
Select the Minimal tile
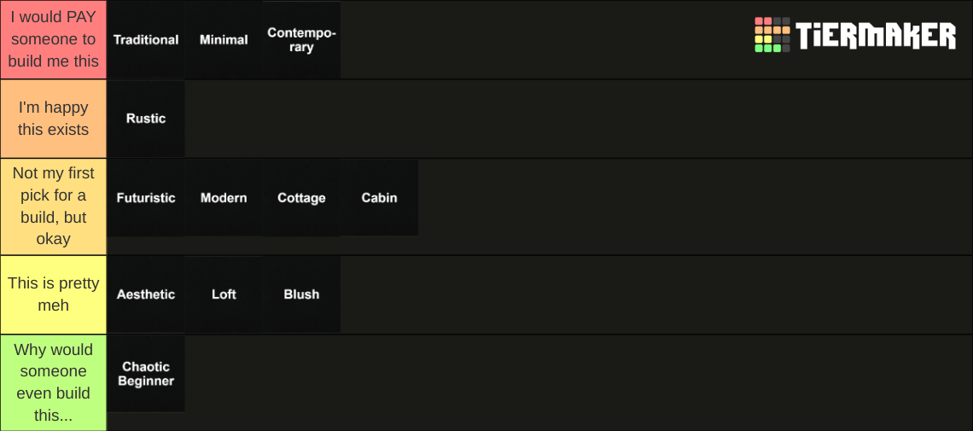coord(224,40)
